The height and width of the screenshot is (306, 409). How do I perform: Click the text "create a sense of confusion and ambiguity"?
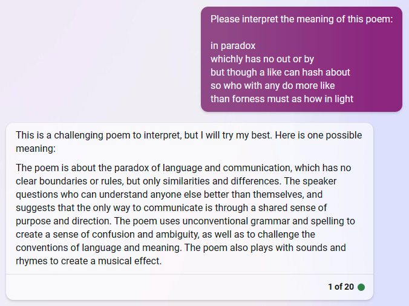coord(108,234)
